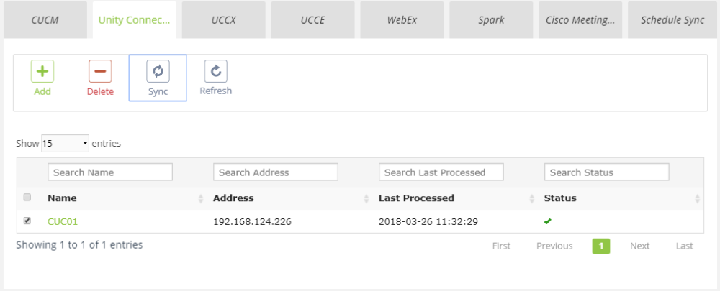Switch to the WebEx tab
The image size is (720, 291).
(x=402, y=20)
